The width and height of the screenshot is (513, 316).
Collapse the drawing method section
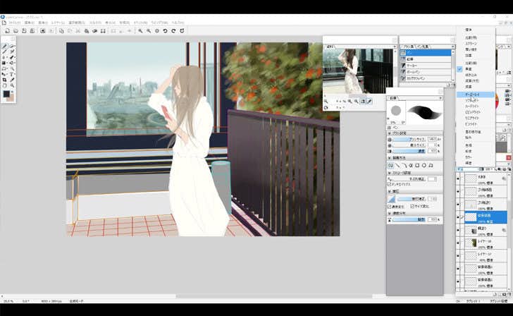pyautogui.click(x=390, y=158)
